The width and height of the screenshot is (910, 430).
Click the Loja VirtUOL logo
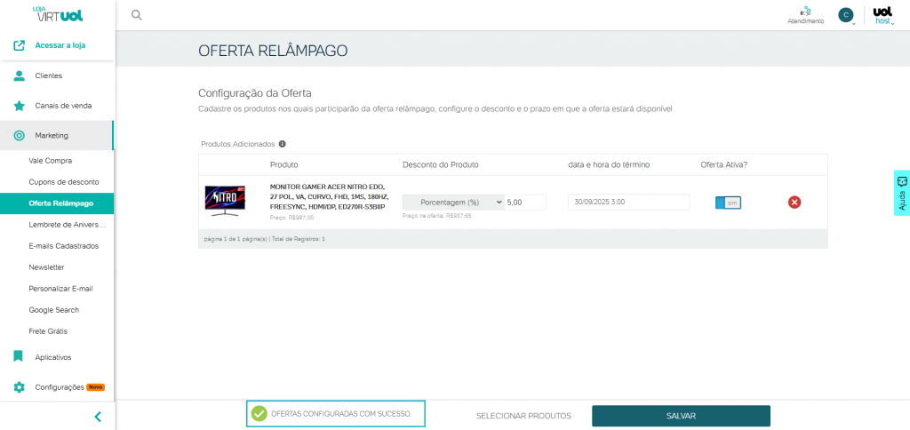(58, 14)
